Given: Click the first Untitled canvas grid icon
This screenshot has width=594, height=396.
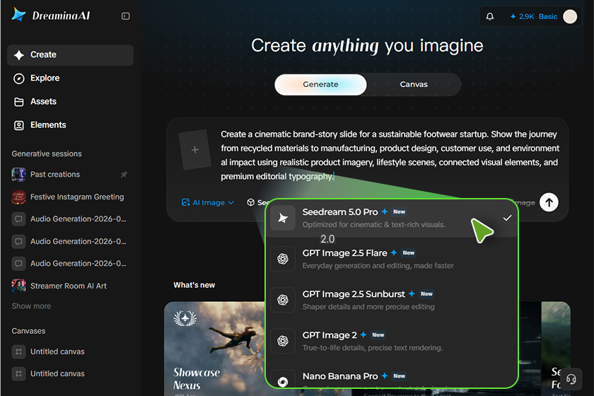Looking at the screenshot, I should click(18, 351).
